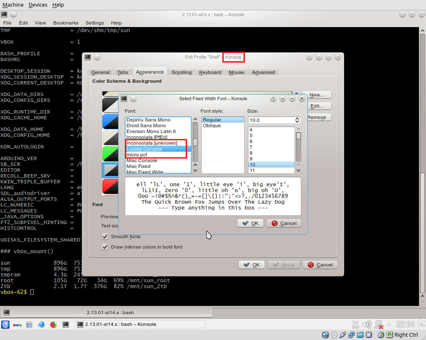Click the New... color scheme button
This screenshot has width=426, height=340.
317,95
